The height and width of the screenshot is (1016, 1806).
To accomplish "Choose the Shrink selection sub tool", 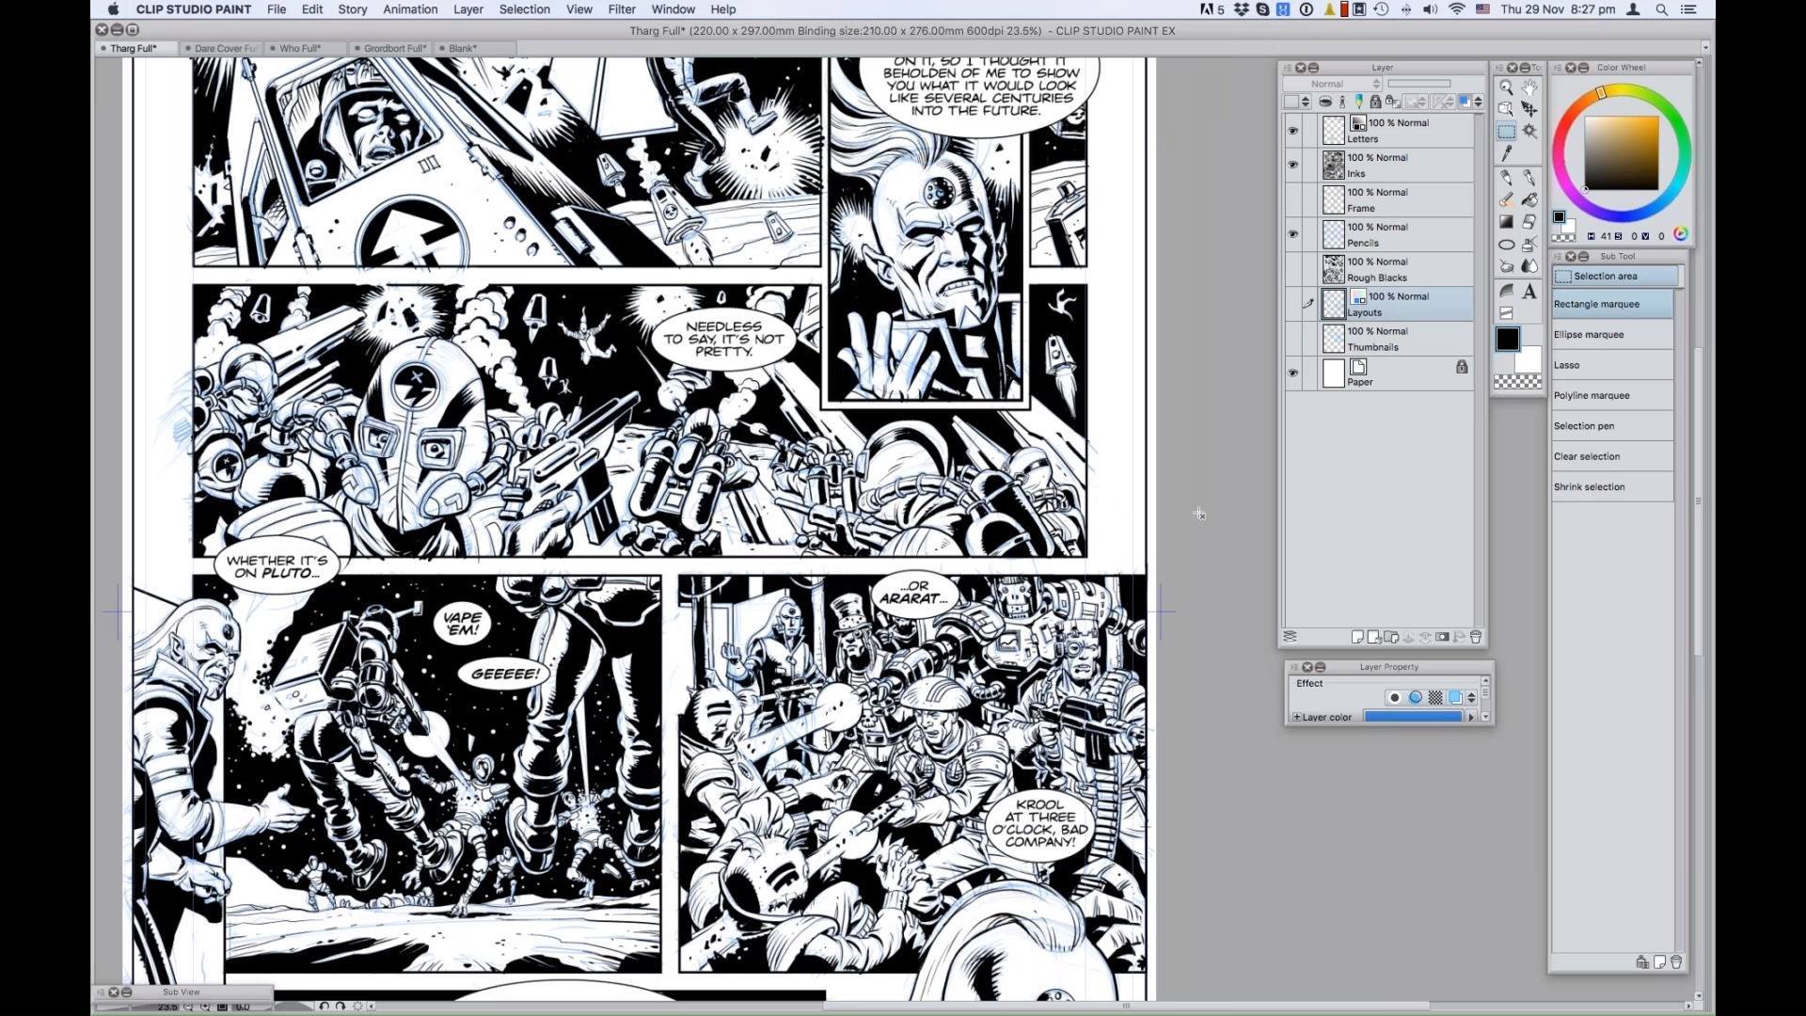I will [1612, 487].
